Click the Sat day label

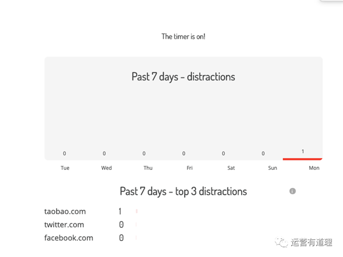pyautogui.click(x=231, y=168)
